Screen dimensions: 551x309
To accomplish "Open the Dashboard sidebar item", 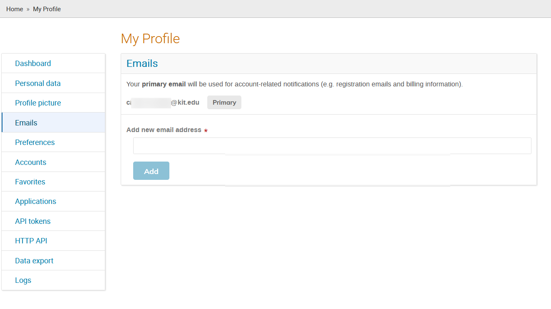I will (x=53, y=64).
